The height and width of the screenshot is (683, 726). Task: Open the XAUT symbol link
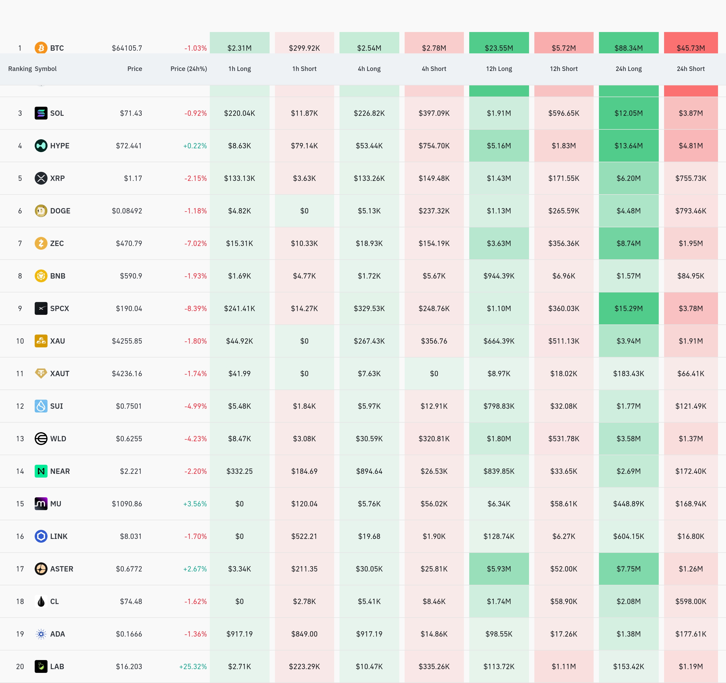[60, 374]
